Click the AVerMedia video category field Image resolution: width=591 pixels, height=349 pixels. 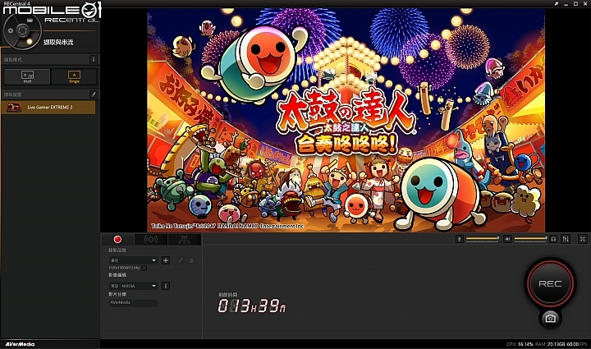(x=133, y=303)
